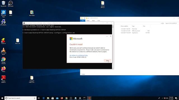Launch OBS Studio from the desktop

pyautogui.click(x=11, y=4)
